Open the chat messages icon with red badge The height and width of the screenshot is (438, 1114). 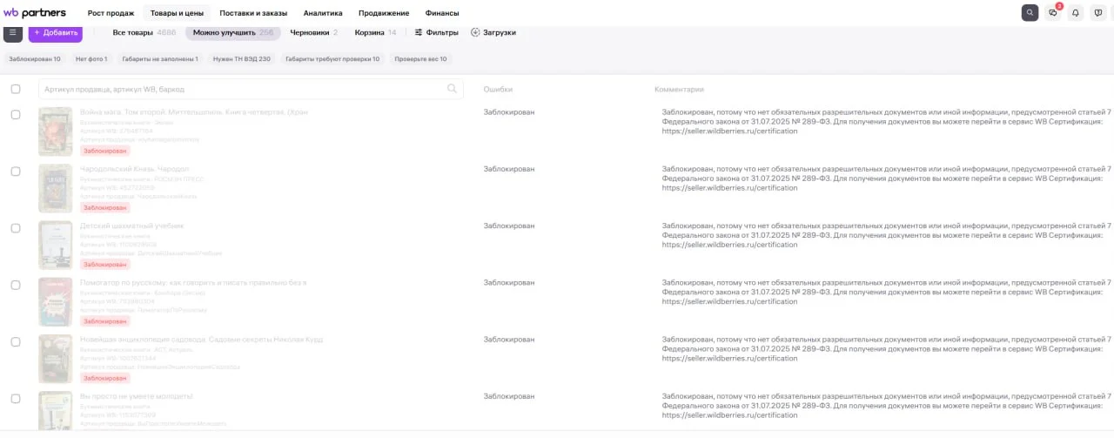coord(1053,13)
